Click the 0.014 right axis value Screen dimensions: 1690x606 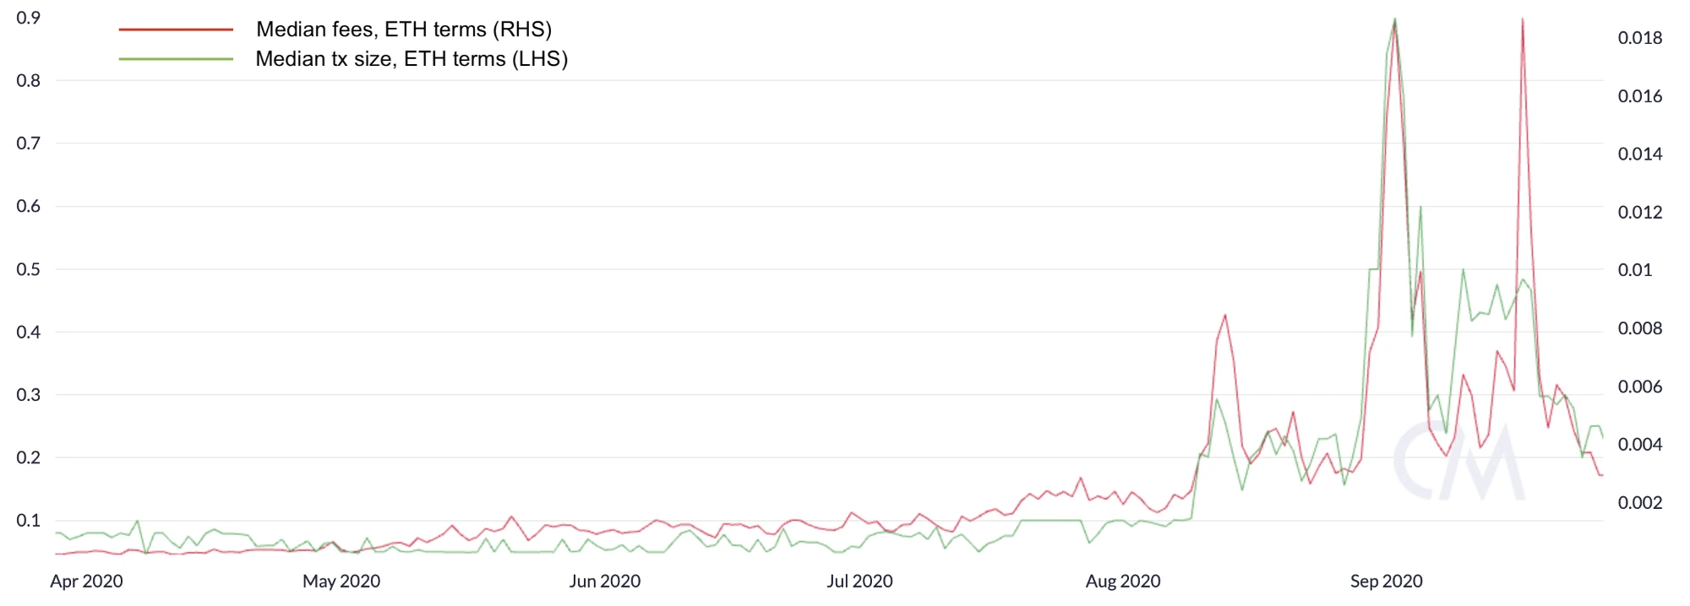[1640, 154]
